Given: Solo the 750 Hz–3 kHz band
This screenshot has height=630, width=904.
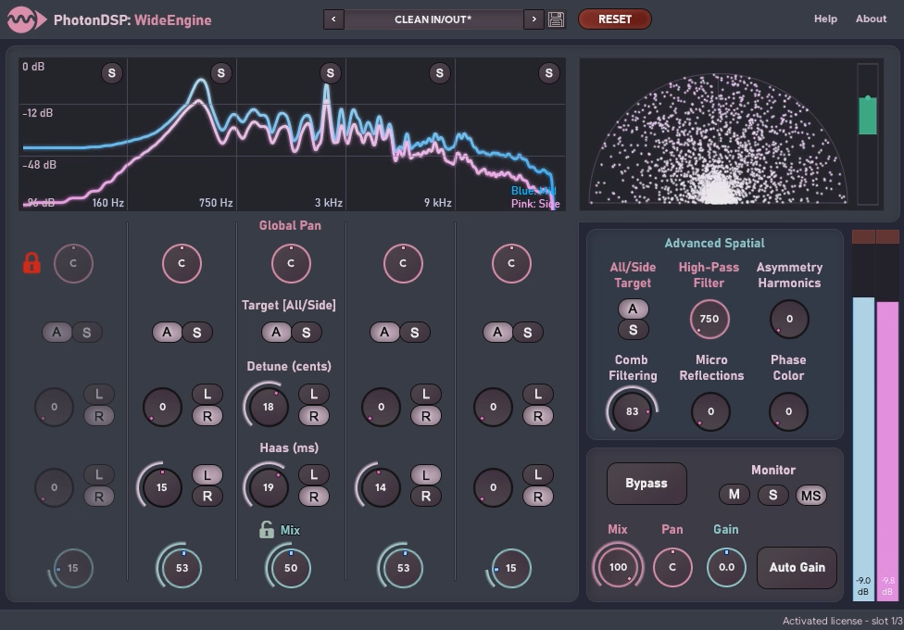Looking at the screenshot, I should pos(330,73).
